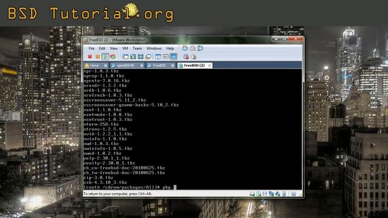This screenshot has height=218, width=388.
Task: Click the xrandr-1.3.2.tbz listing line
Action: (105, 85)
